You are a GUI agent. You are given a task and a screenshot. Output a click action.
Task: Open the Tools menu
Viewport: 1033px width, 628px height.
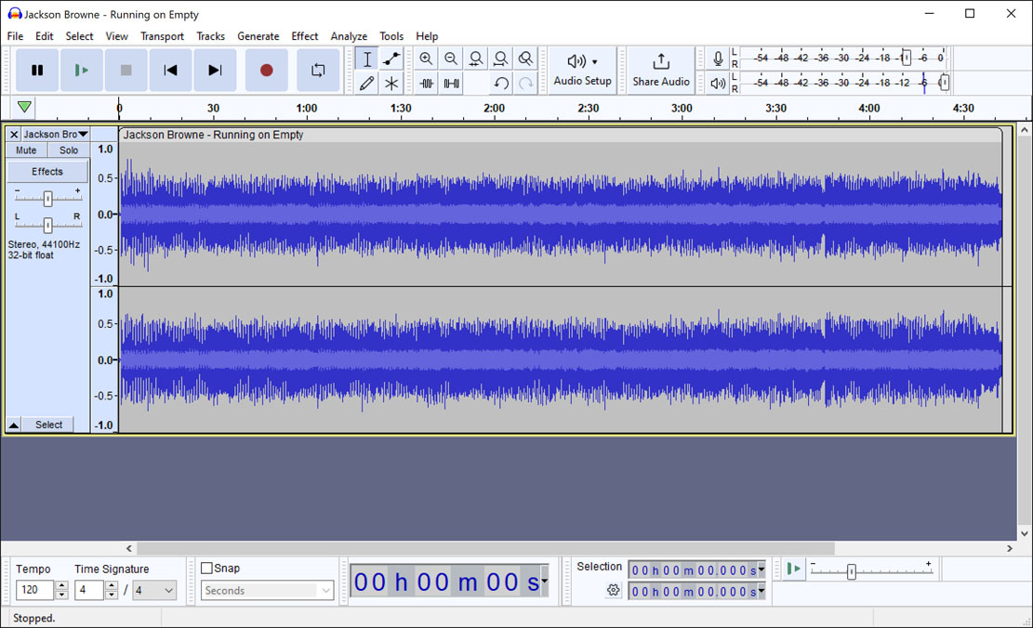(391, 36)
